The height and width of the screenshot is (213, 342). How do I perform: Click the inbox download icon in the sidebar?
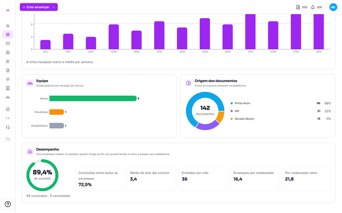8,52
